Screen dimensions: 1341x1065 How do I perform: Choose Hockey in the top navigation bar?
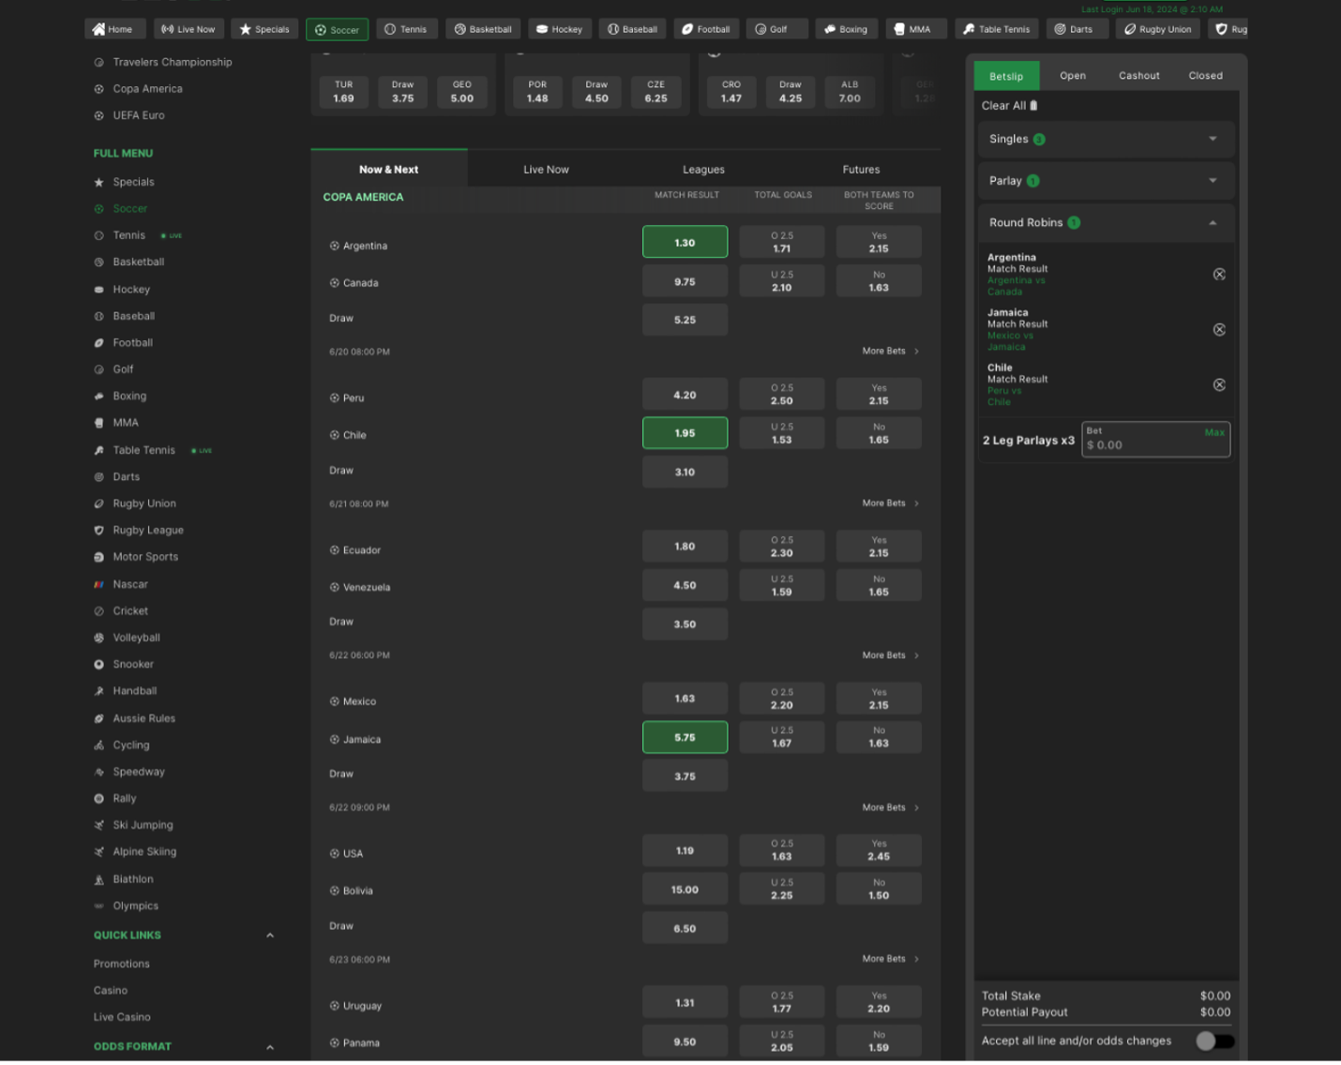click(560, 29)
